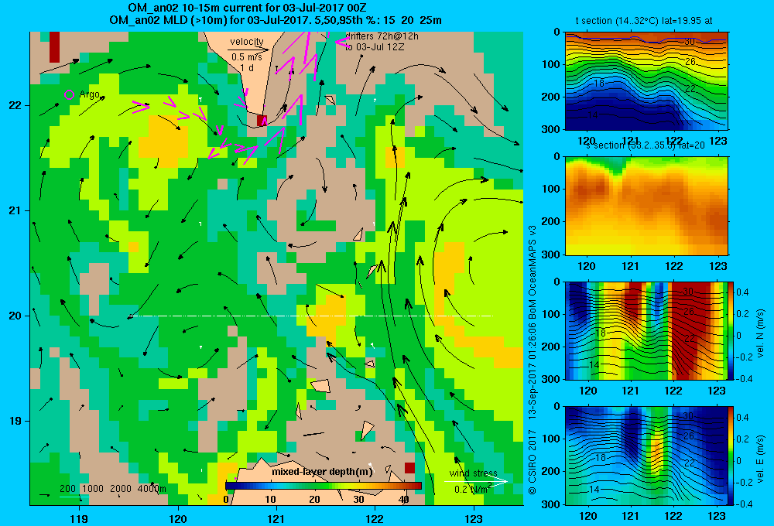Screen dimensions: 774x526
Task: Click the "200 1000 2000 4000m" depth legend
Action: tap(113, 489)
